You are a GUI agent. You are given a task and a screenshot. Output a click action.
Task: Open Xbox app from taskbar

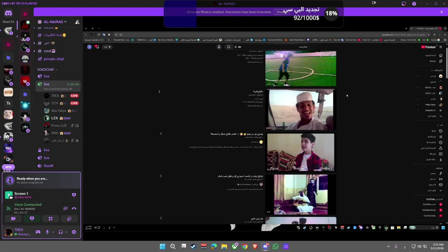(234, 246)
